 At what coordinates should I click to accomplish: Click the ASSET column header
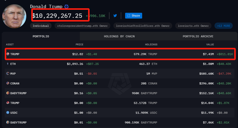[x=10, y=45]
